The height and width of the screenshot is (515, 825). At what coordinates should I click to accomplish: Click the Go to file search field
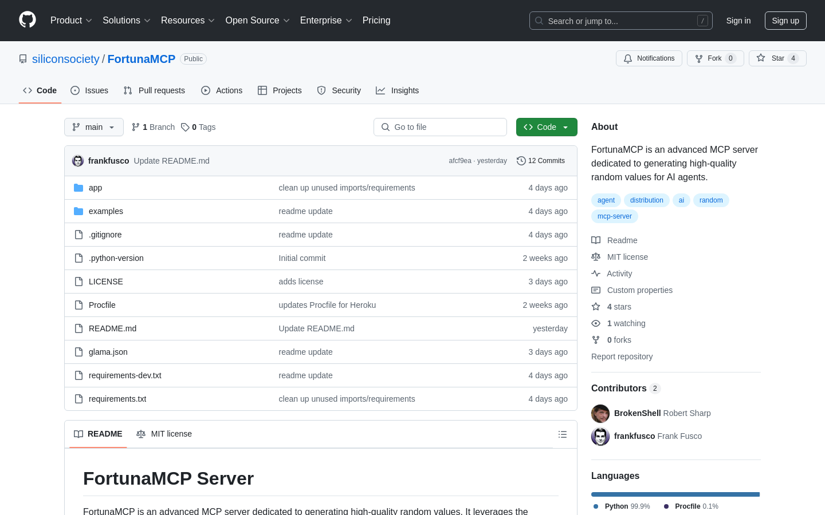(x=440, y=127)
